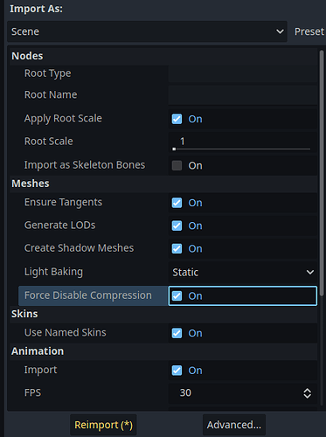Disable the Ensure Tangents checkbox
The height and width of the screenshot is (437, 326).
click(x=177, y=203)
